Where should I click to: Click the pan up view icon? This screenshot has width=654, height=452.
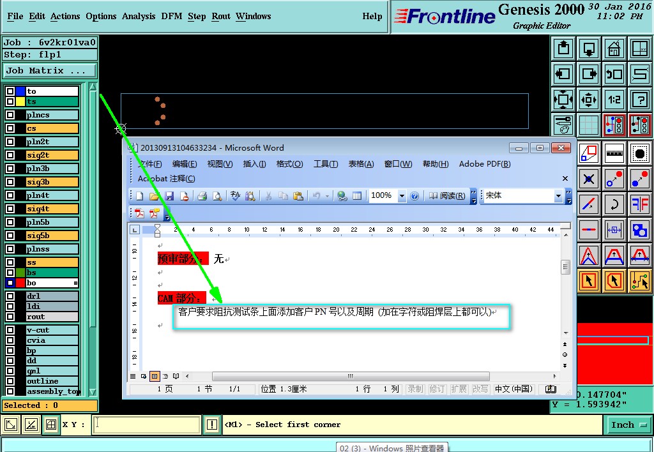pos(563,49)
